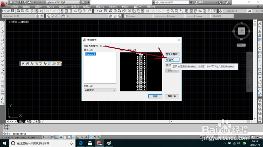Click the Text Style icon beside Standard dropdown
Viewport: 263px width, 147px height.
click(x=221, y=11)
